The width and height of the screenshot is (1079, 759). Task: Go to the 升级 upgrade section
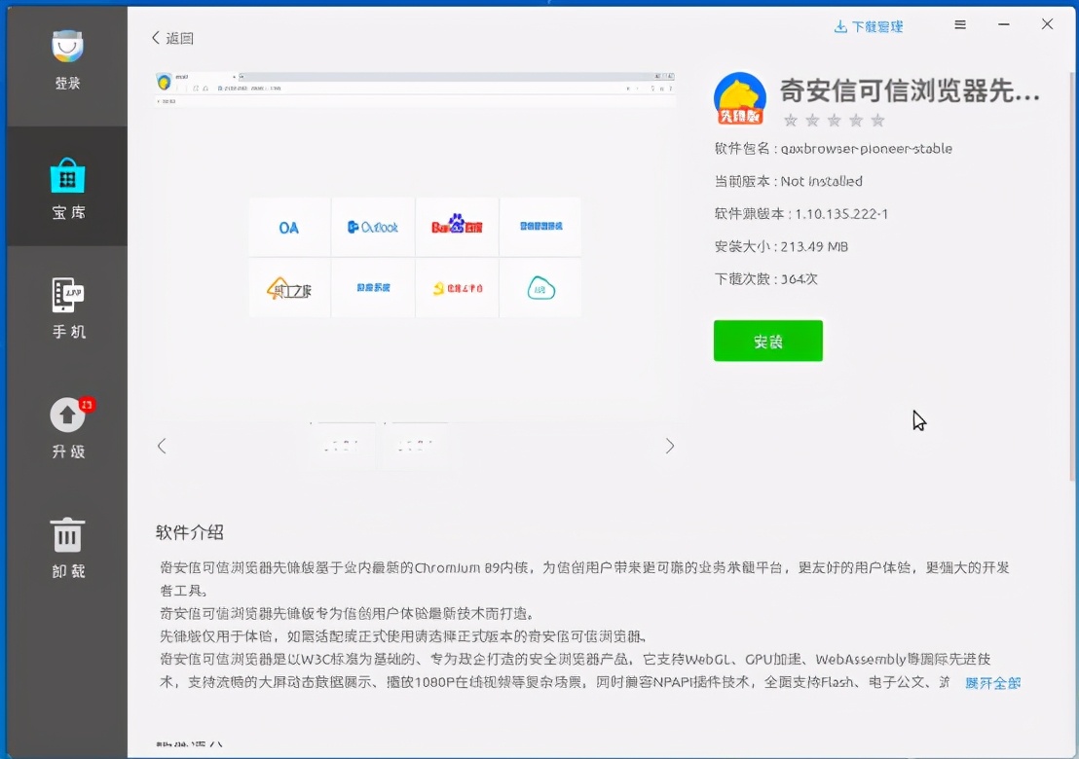[x=67, y=427]
